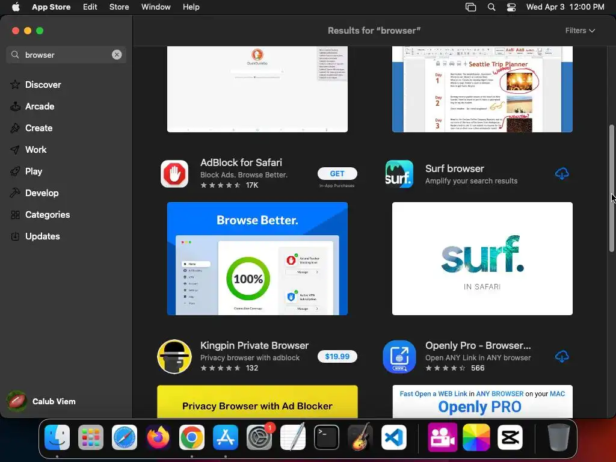Image resolution: width=616 pixels, height=462 pixels.
Task: Download Surf browser from cloud
Action: [x=562, y=173]
